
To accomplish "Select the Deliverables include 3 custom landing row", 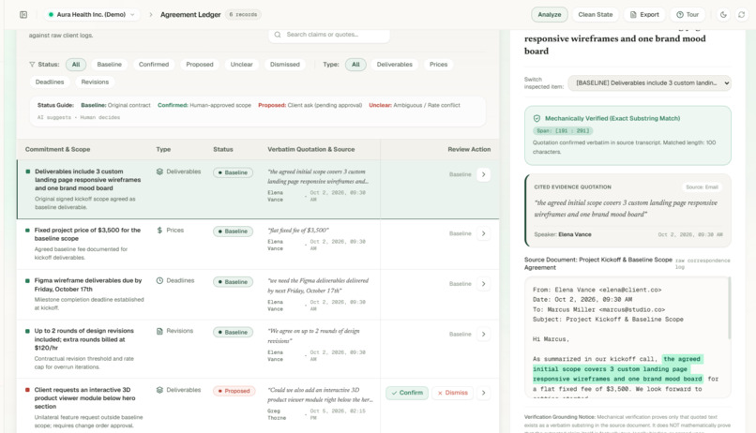I will click(x=258, y=189).
